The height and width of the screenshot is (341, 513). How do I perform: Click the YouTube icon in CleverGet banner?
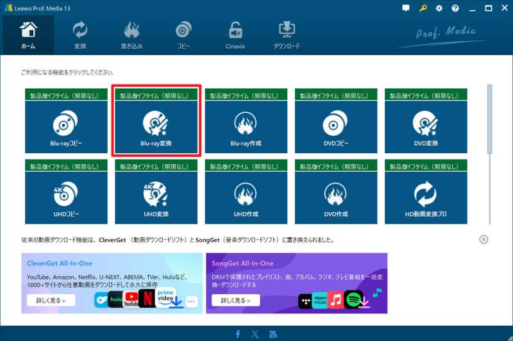131,299
